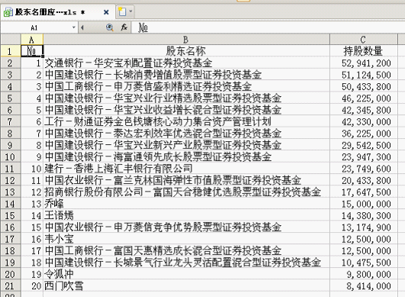Select row 13 header
This screenshot has width=405, height=297.
click(11, 192)
